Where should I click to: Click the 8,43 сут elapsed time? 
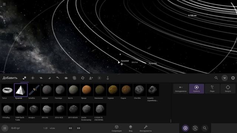[x=16, y=128]
